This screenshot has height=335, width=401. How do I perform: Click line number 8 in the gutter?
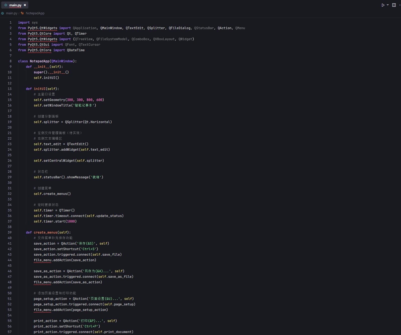click(11, 61)
